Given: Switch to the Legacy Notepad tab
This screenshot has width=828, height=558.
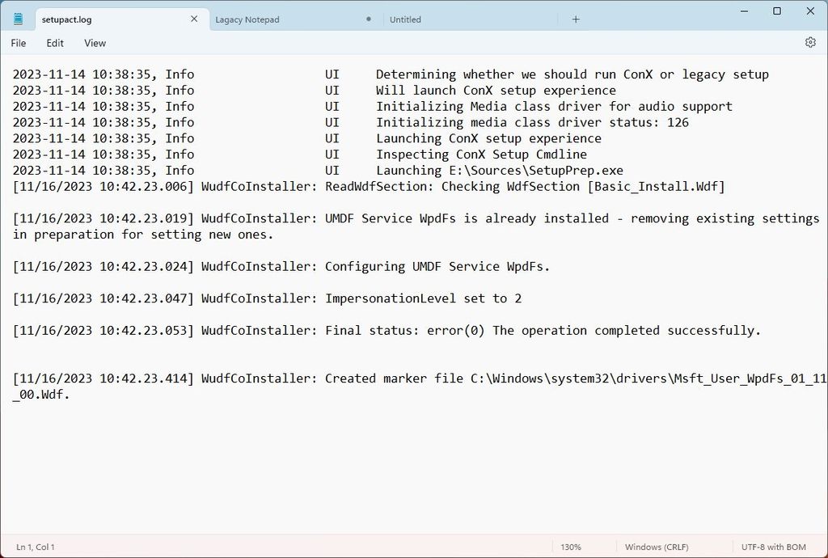Looking at the screenshot, I should [247, 19].
